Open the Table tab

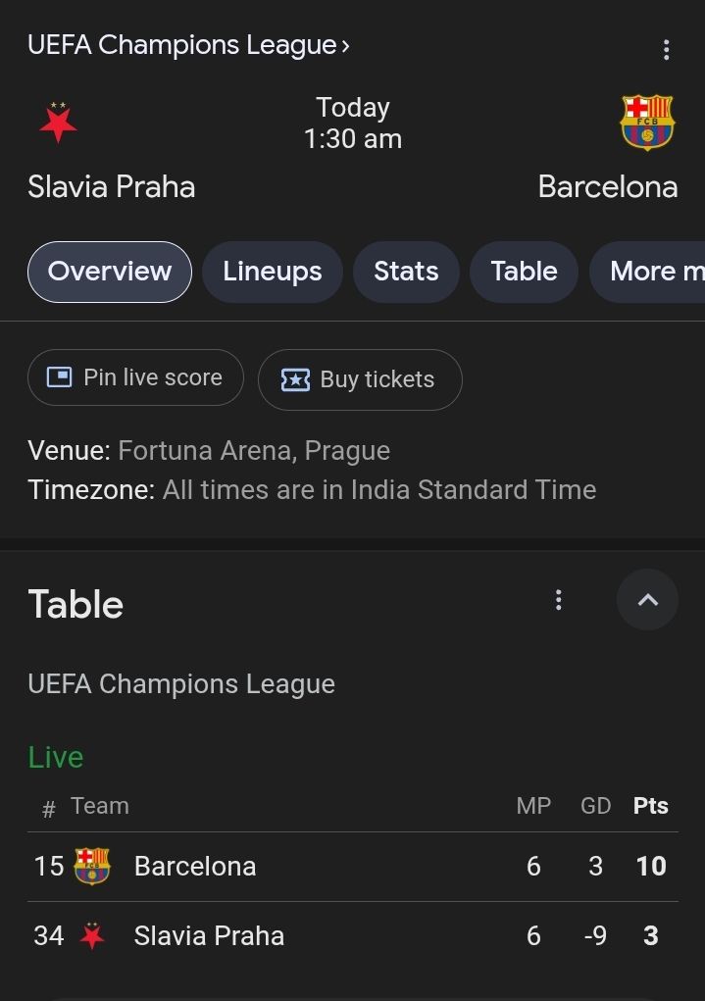524,272
